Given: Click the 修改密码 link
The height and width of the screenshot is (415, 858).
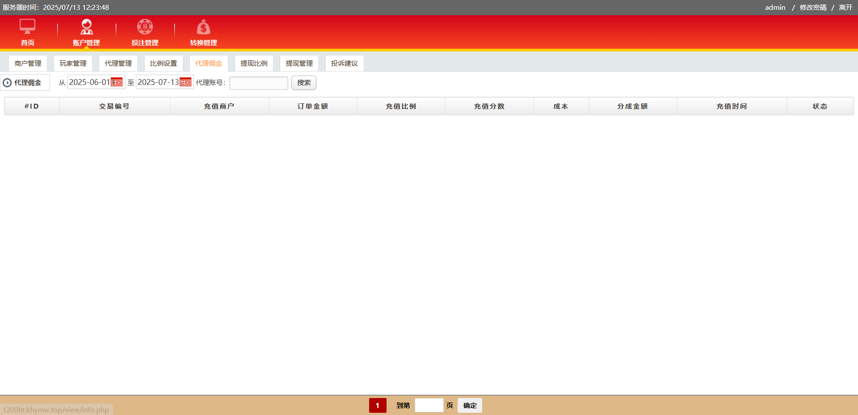Looking at the screenshot, I should (813, 8).
